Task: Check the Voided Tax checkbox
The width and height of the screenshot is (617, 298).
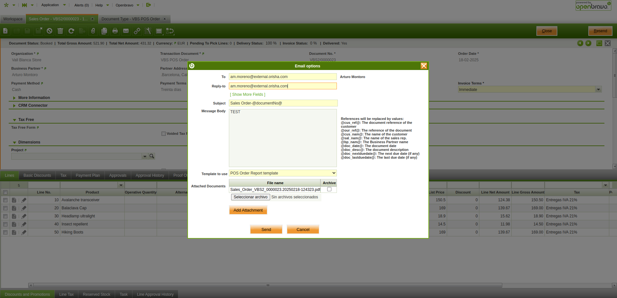Action: click(x=163, y=134)
